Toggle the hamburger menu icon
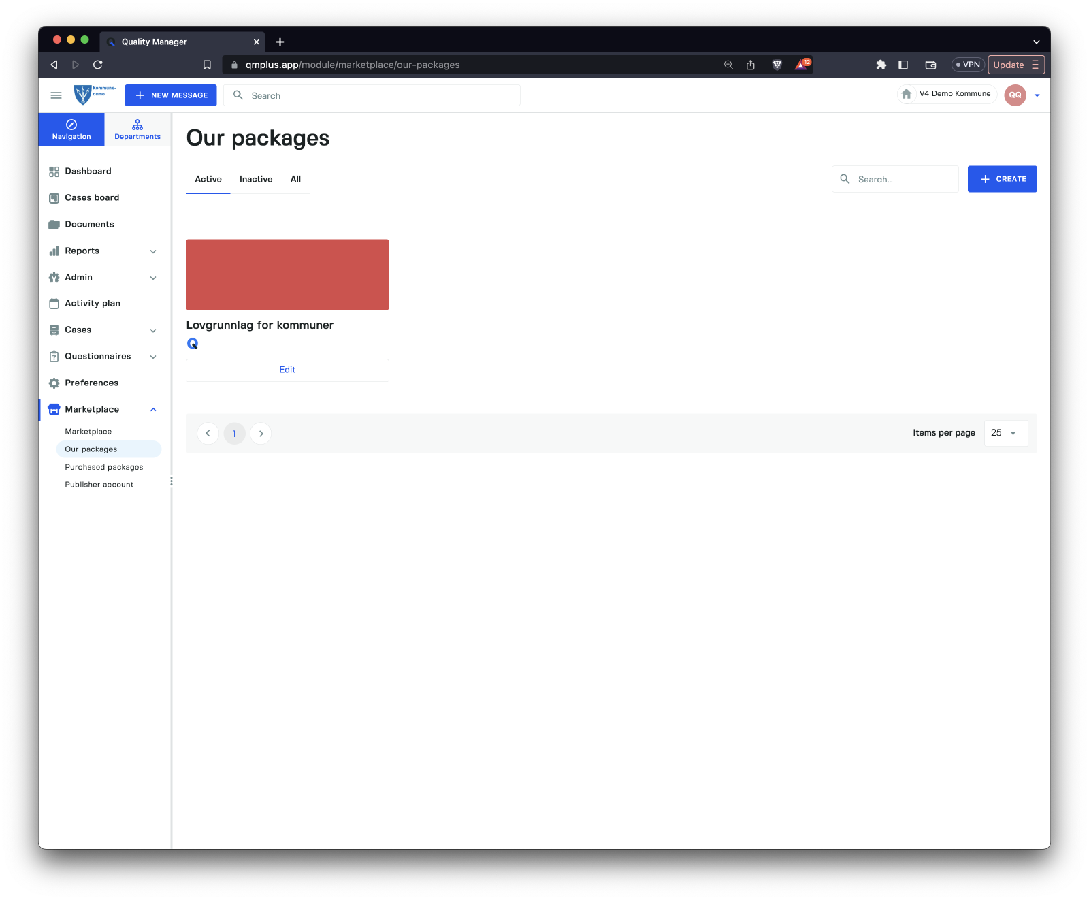The width and height of the screenshot is (1089, 900). (56, 95)
